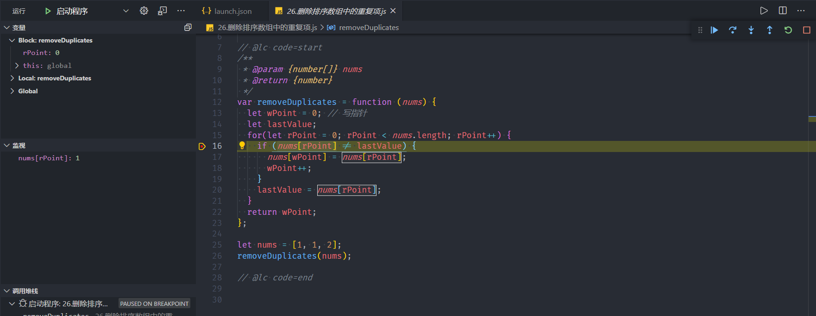Stop the debug session
Image resolution: width=816 pixels, height=316 pixels.
click(x=807, y=30)
